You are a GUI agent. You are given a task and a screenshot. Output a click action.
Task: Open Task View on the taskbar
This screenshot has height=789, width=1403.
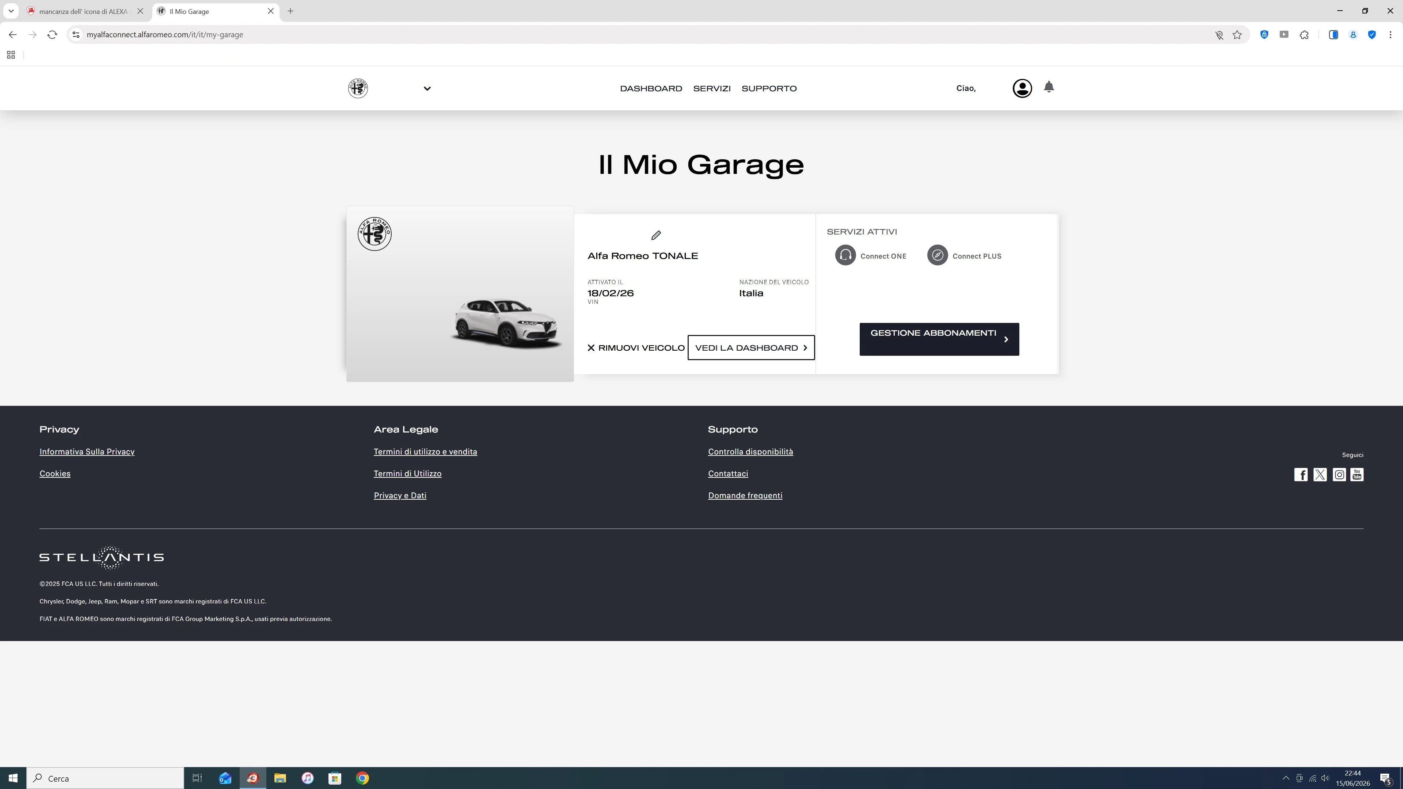point(197,778)
